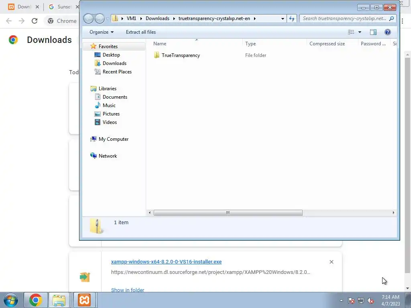This screenshot has width=411, height=308.
Task: Reload the Chrome page
Action: pos(35,21)
